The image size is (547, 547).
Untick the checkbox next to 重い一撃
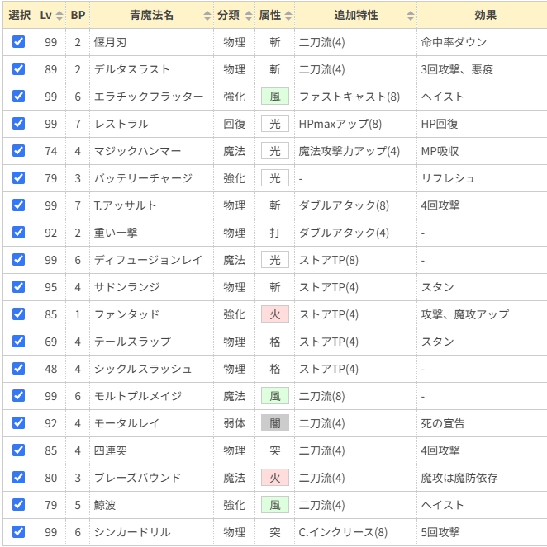[x=19, y=233]
